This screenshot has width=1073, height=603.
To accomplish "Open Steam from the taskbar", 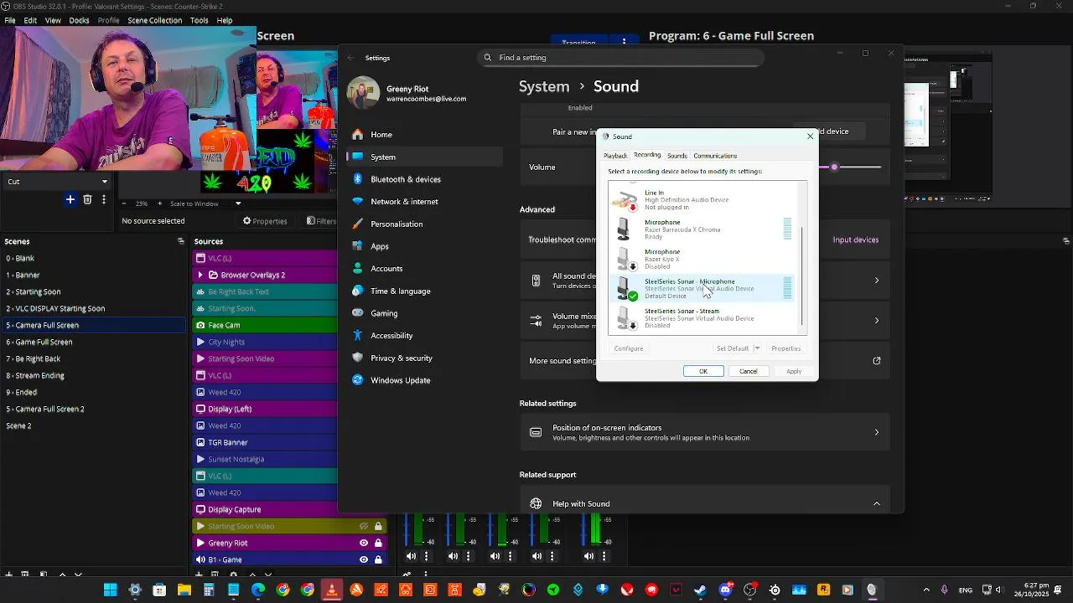I will click(x=700, y=590).
